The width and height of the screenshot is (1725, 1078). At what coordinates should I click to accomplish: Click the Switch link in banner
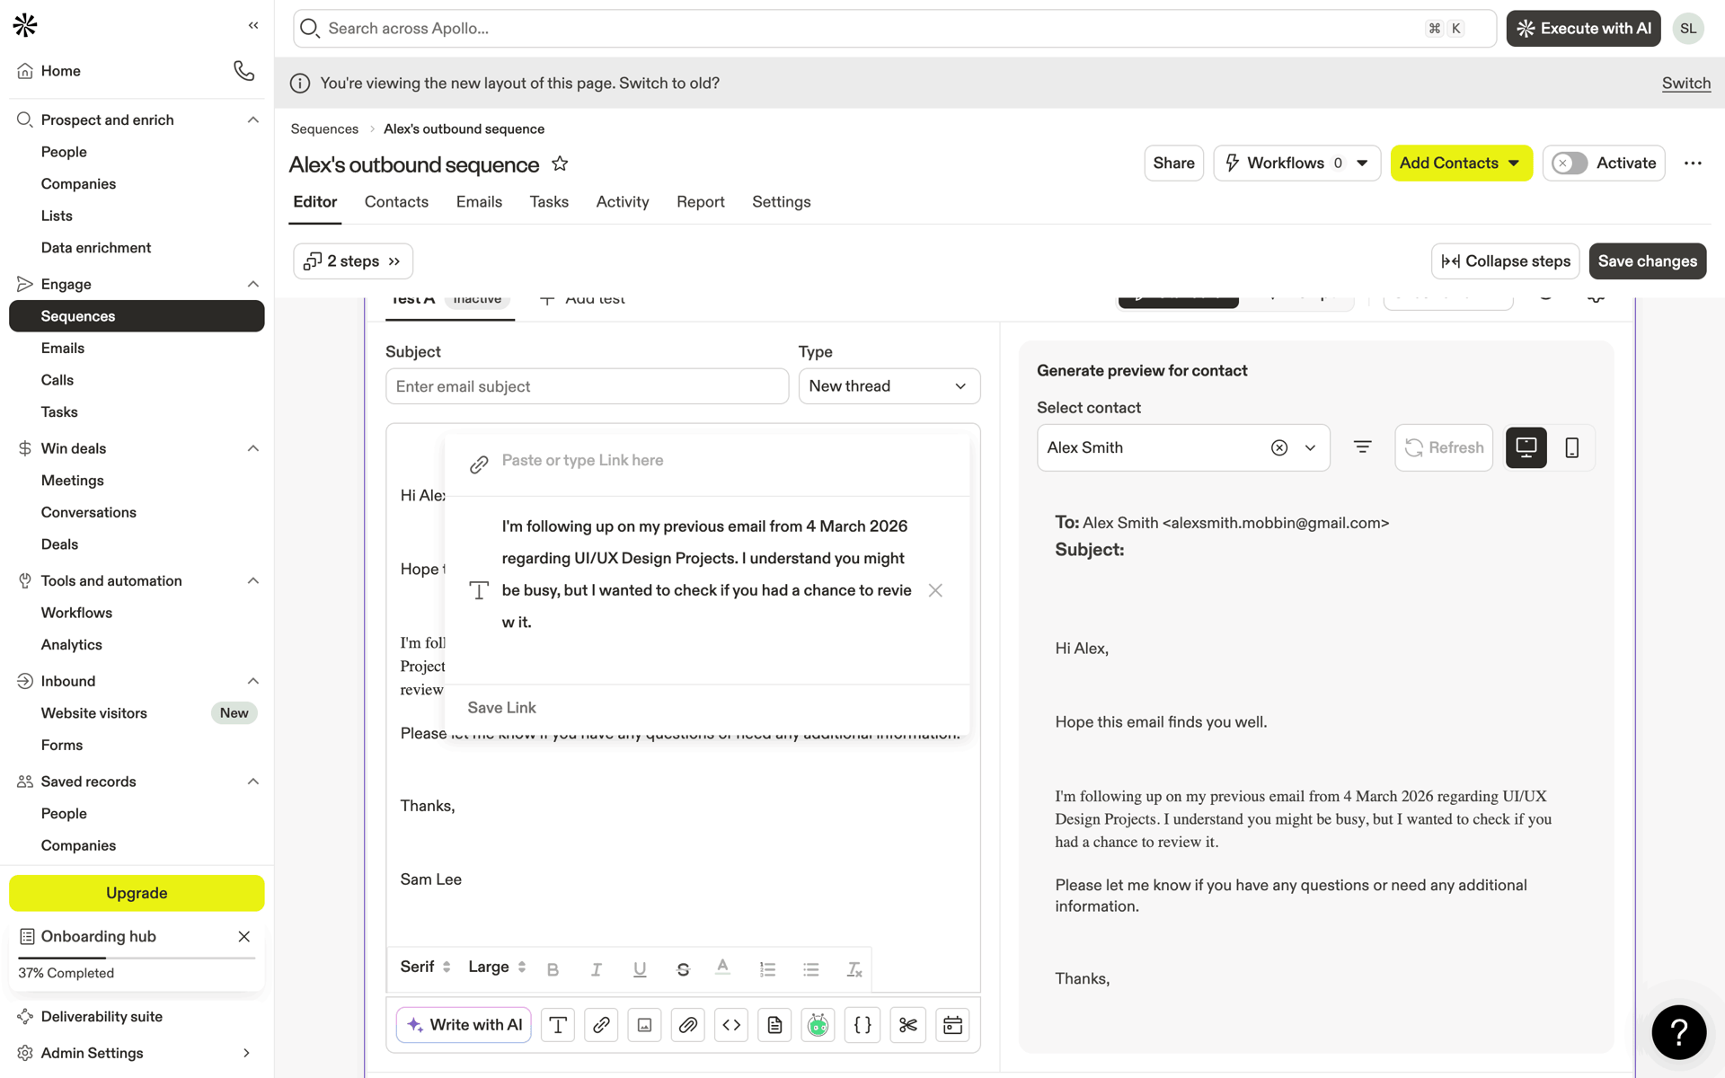[x=1685, y=84]
